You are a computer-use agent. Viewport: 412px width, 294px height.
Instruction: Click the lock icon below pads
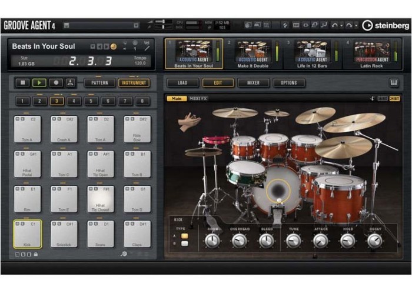point(36,255)
